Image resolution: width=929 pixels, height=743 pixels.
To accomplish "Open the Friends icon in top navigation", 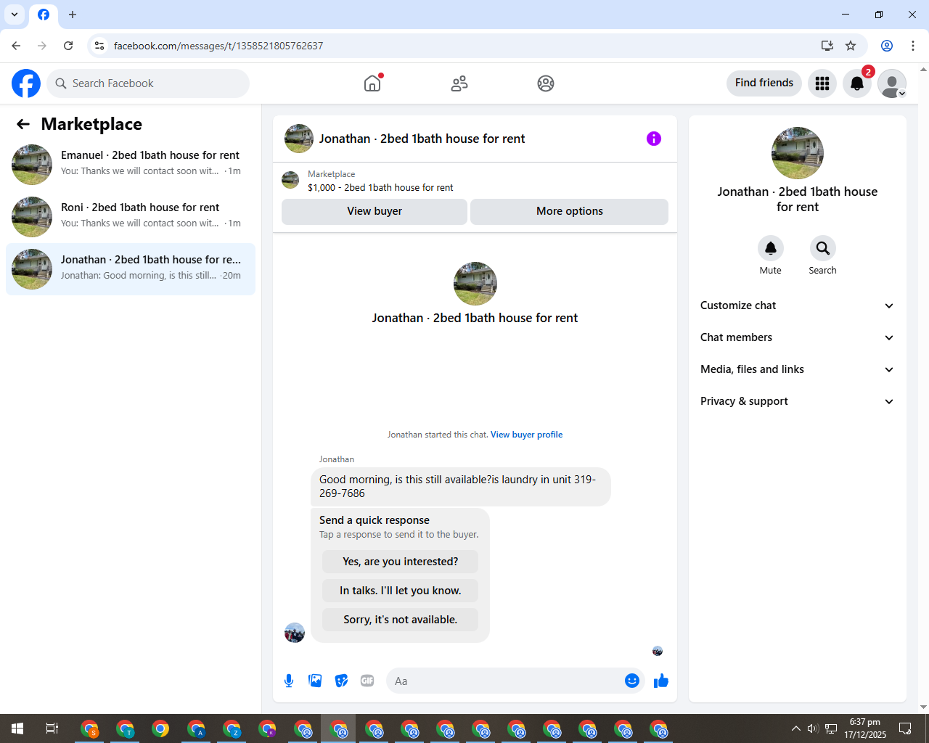I will coord(459,83).
